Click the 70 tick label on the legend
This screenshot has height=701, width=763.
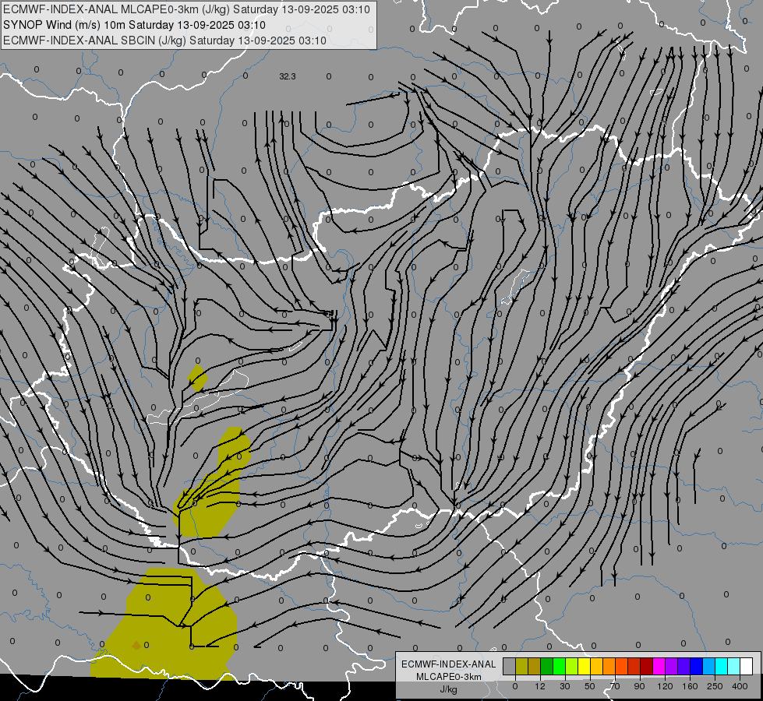615,686
